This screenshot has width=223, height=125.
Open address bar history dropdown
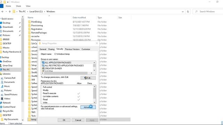coord(183,11)
